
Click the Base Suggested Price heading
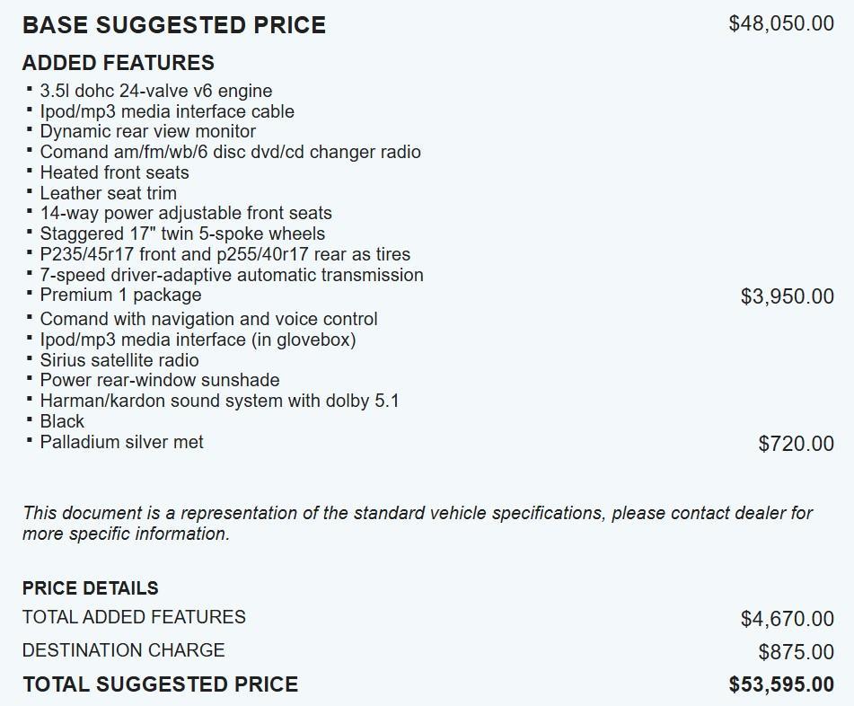click(x=173, y=25)
